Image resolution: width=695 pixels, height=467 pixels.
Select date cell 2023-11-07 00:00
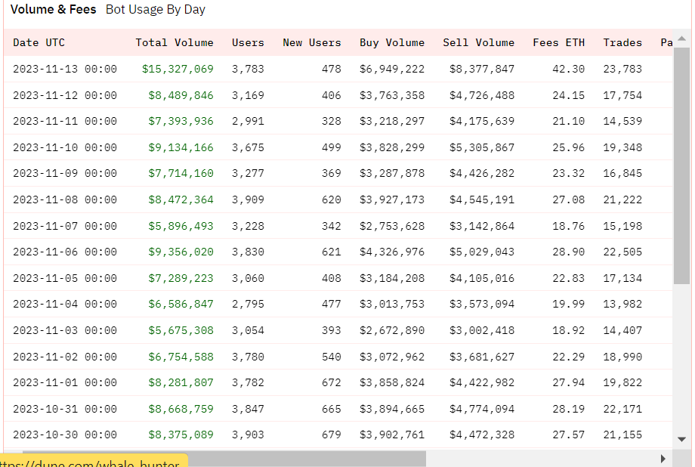point(65,226)
